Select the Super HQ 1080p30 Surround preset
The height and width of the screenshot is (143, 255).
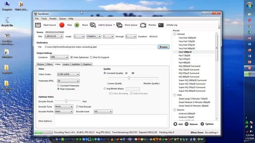(192, 80)
